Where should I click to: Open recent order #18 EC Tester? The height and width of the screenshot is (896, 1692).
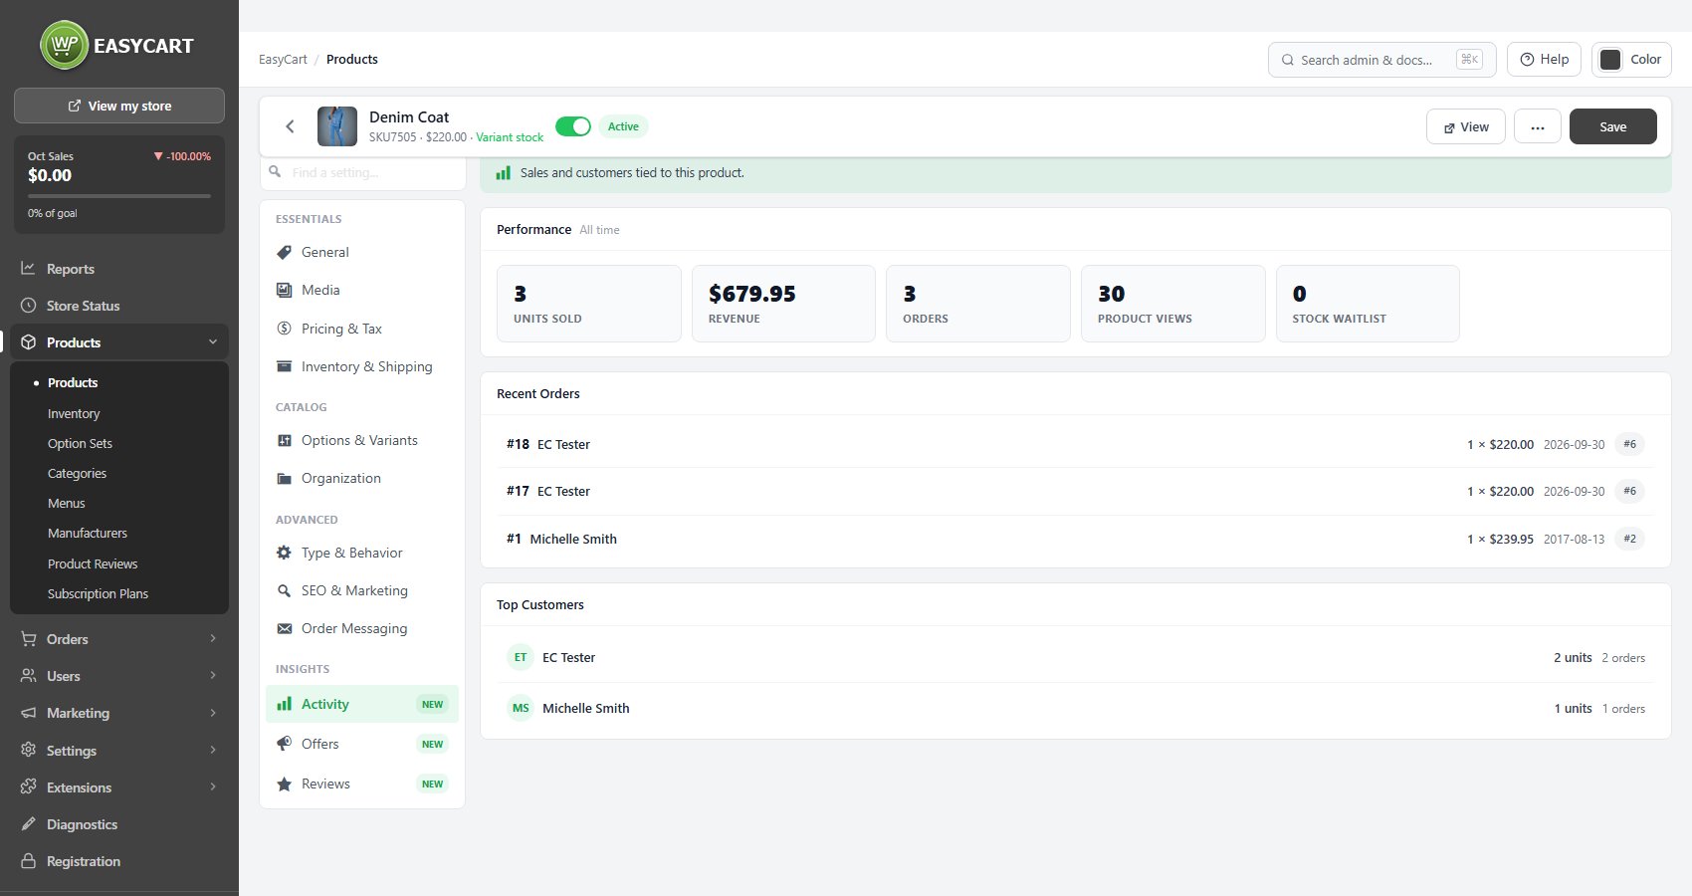[1075, 444]
